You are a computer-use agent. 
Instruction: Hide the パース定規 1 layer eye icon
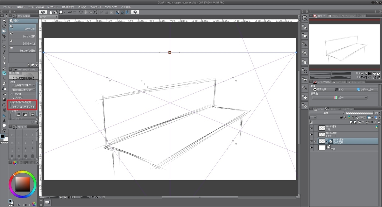[x=312, y=141]
